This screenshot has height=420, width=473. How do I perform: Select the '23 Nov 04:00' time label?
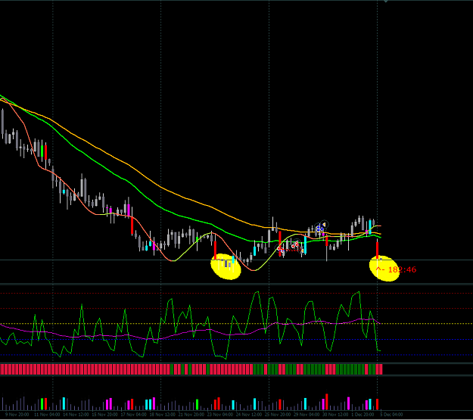pyautogui.click(x=220, y=415)
